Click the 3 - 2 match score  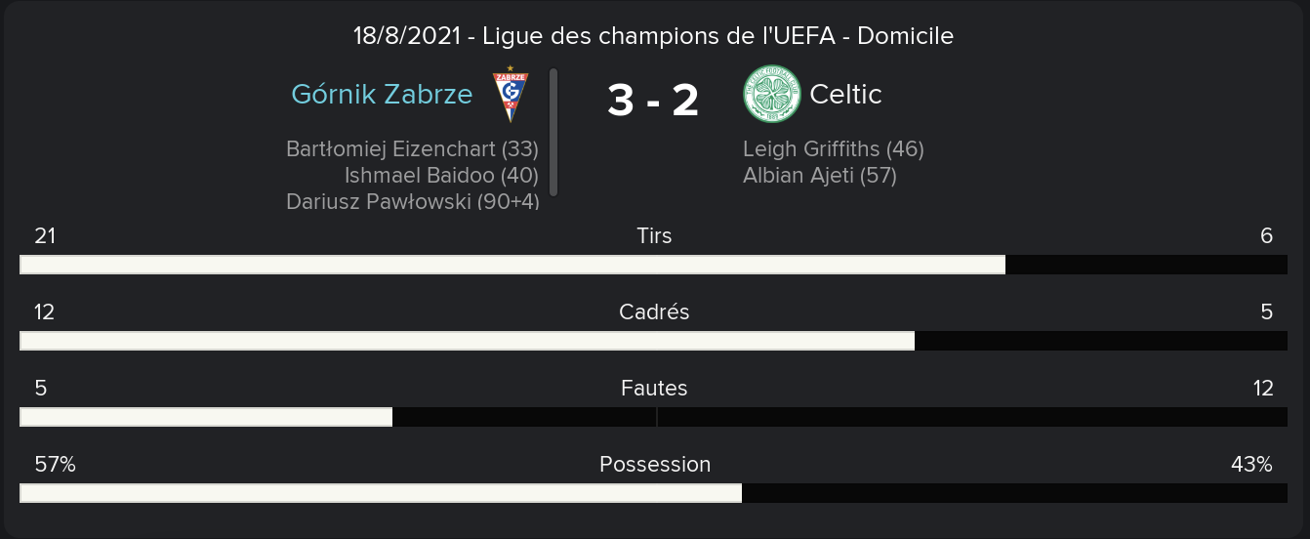pyautogui.click(x=653, y=100)
